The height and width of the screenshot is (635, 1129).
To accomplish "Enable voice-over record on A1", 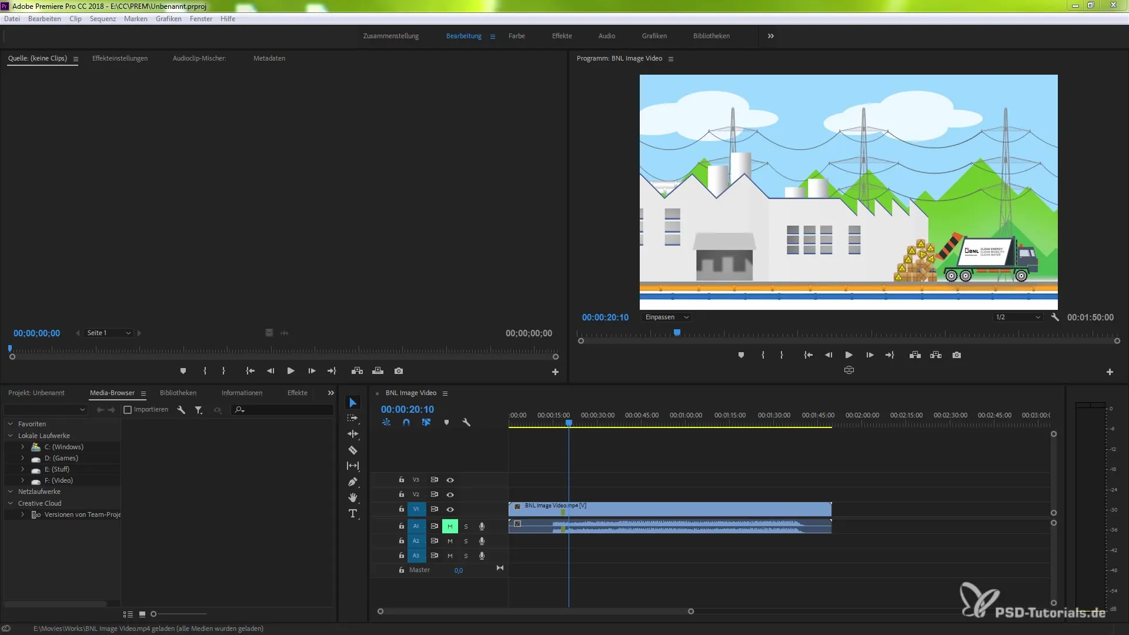I will click(x=482, y=526).
